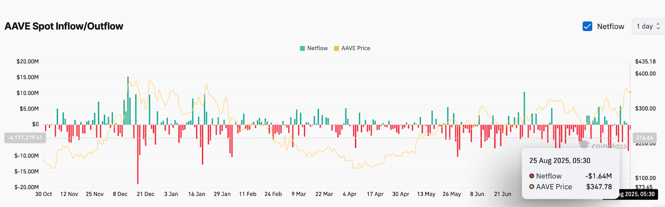665x207 pixels.
Task: Click the tooltip date 25 Aug 2025, 05:30
Action: tap(559, 161)
